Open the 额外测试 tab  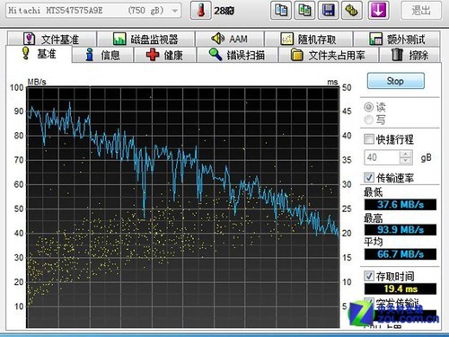click(397, 39)
